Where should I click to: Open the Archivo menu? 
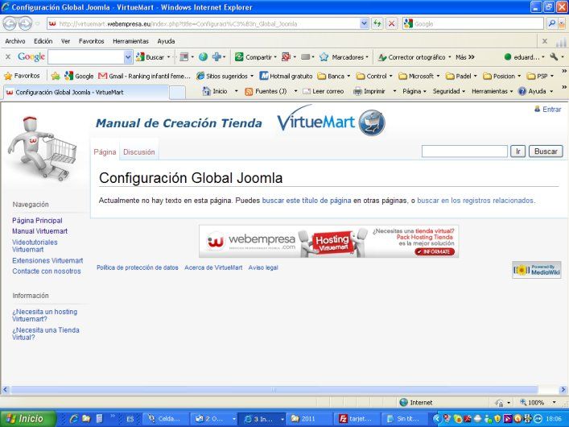15,41
